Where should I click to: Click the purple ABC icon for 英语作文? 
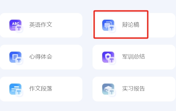click(15, 25)
